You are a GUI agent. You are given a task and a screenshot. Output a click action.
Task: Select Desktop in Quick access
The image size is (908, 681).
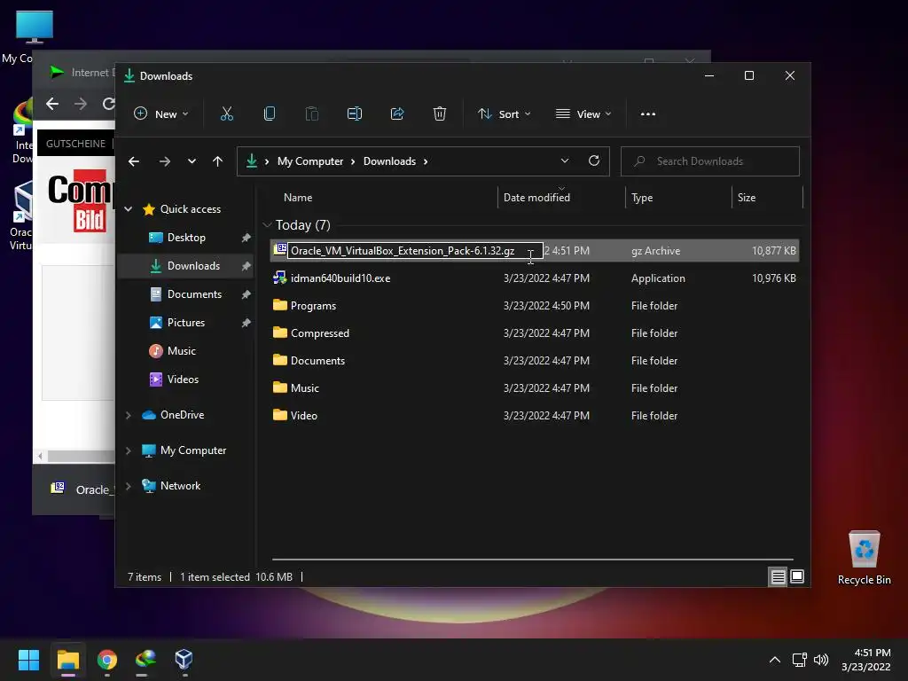click(186, 238)
